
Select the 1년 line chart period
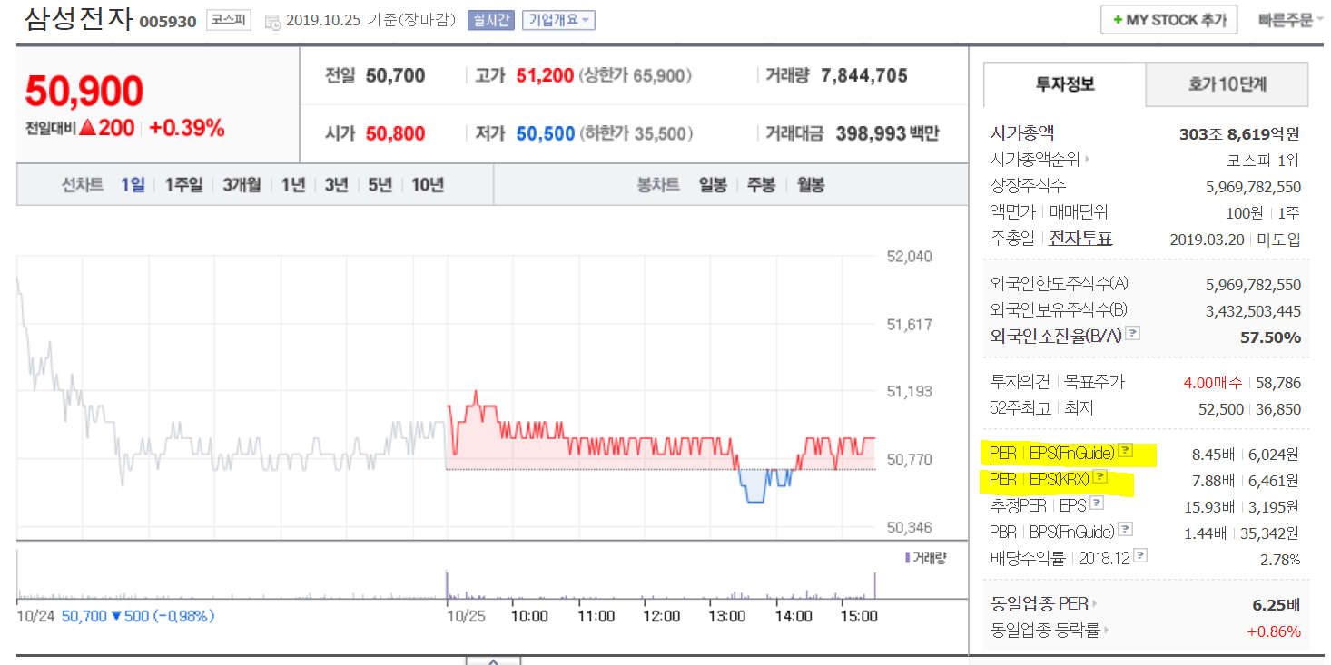[292, 185]
